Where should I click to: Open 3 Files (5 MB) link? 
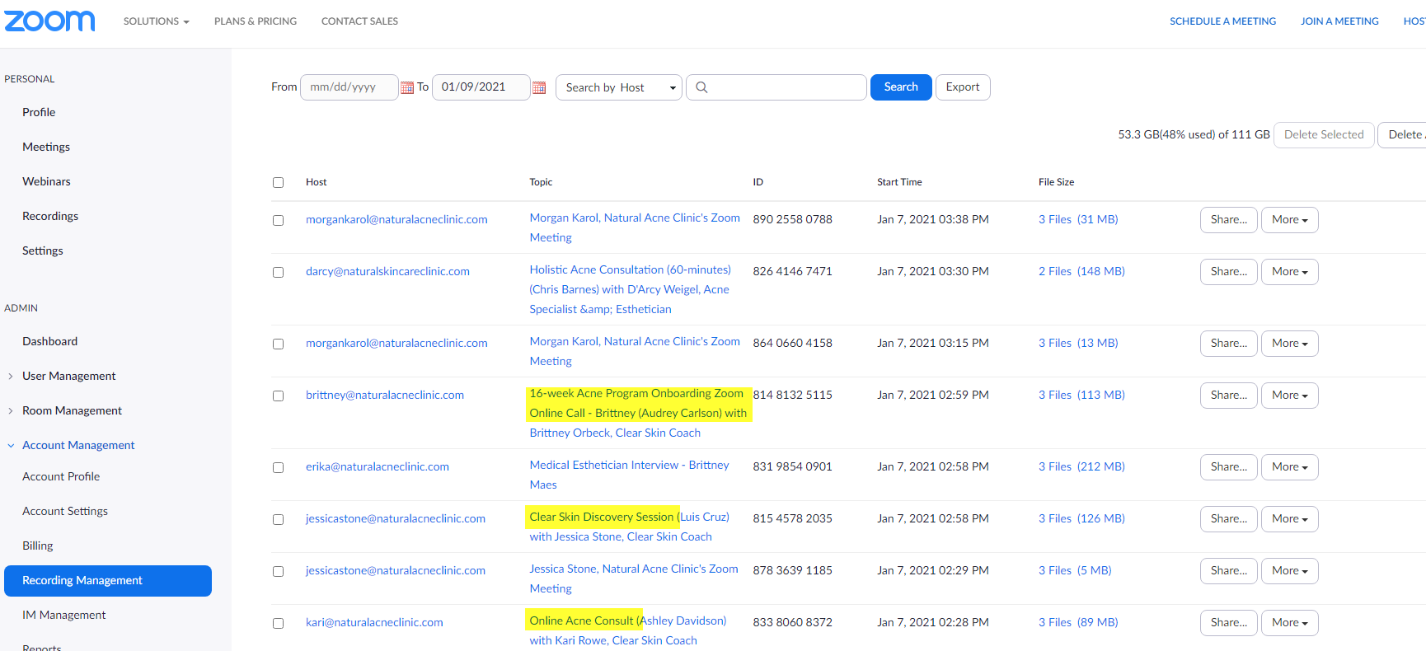pyautogui.click(x=1075, y=570)
